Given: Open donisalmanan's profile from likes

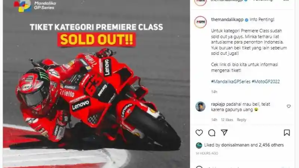Looking at the screenshot, I should (x=235, y=145).
